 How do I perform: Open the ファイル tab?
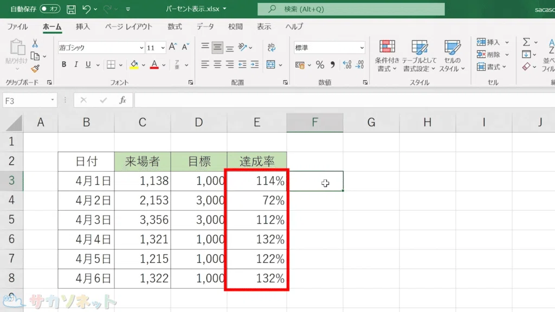17,27
